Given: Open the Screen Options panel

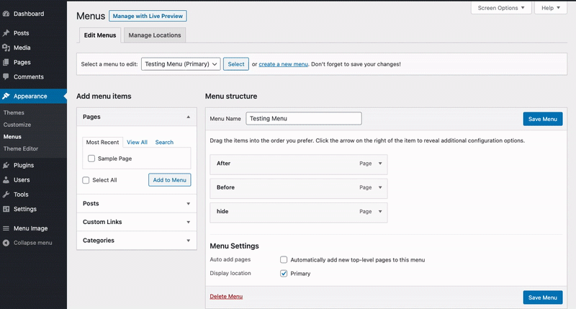Looking at the screenshot, I should click(501, 8).
